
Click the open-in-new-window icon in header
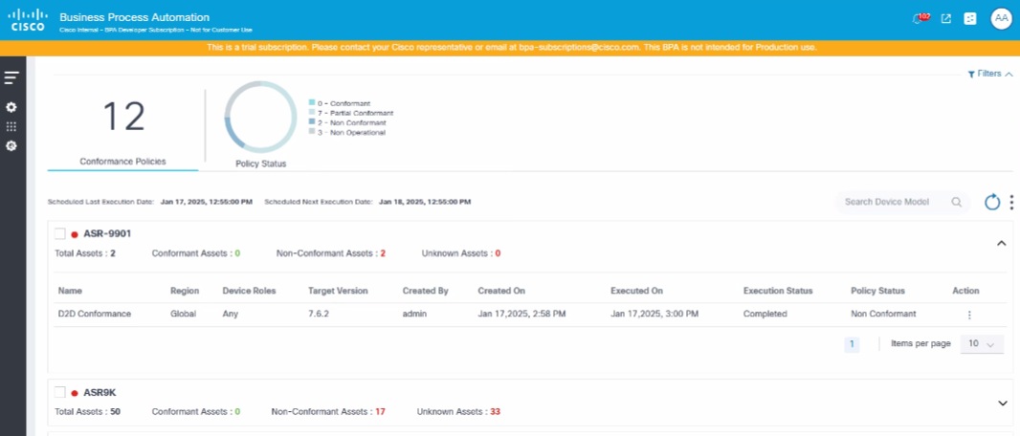tap(946, 19)
